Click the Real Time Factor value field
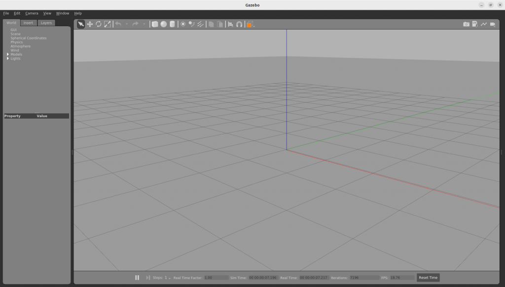The width and height of the screenshot is (505, 287). pyautogui.click(x=216, y=278)
